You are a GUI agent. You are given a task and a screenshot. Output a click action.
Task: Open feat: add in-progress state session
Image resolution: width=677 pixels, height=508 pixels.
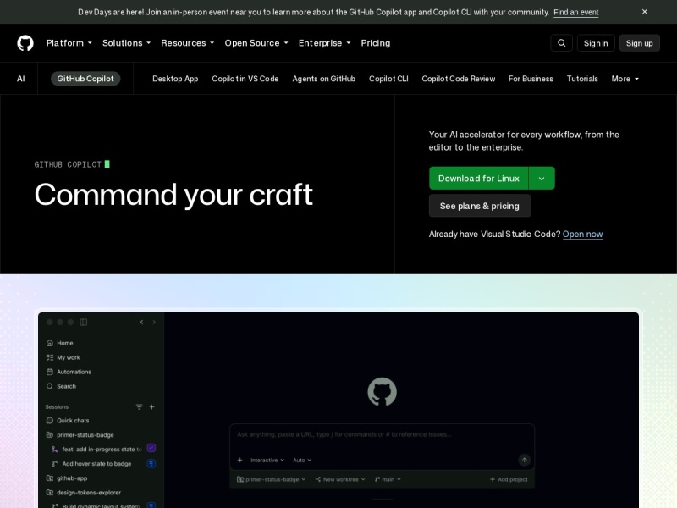tap(97, 450)
